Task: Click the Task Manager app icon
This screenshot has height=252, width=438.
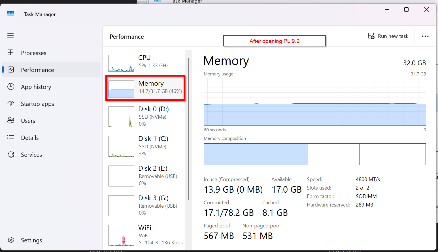Action: [x=11, y=14]
